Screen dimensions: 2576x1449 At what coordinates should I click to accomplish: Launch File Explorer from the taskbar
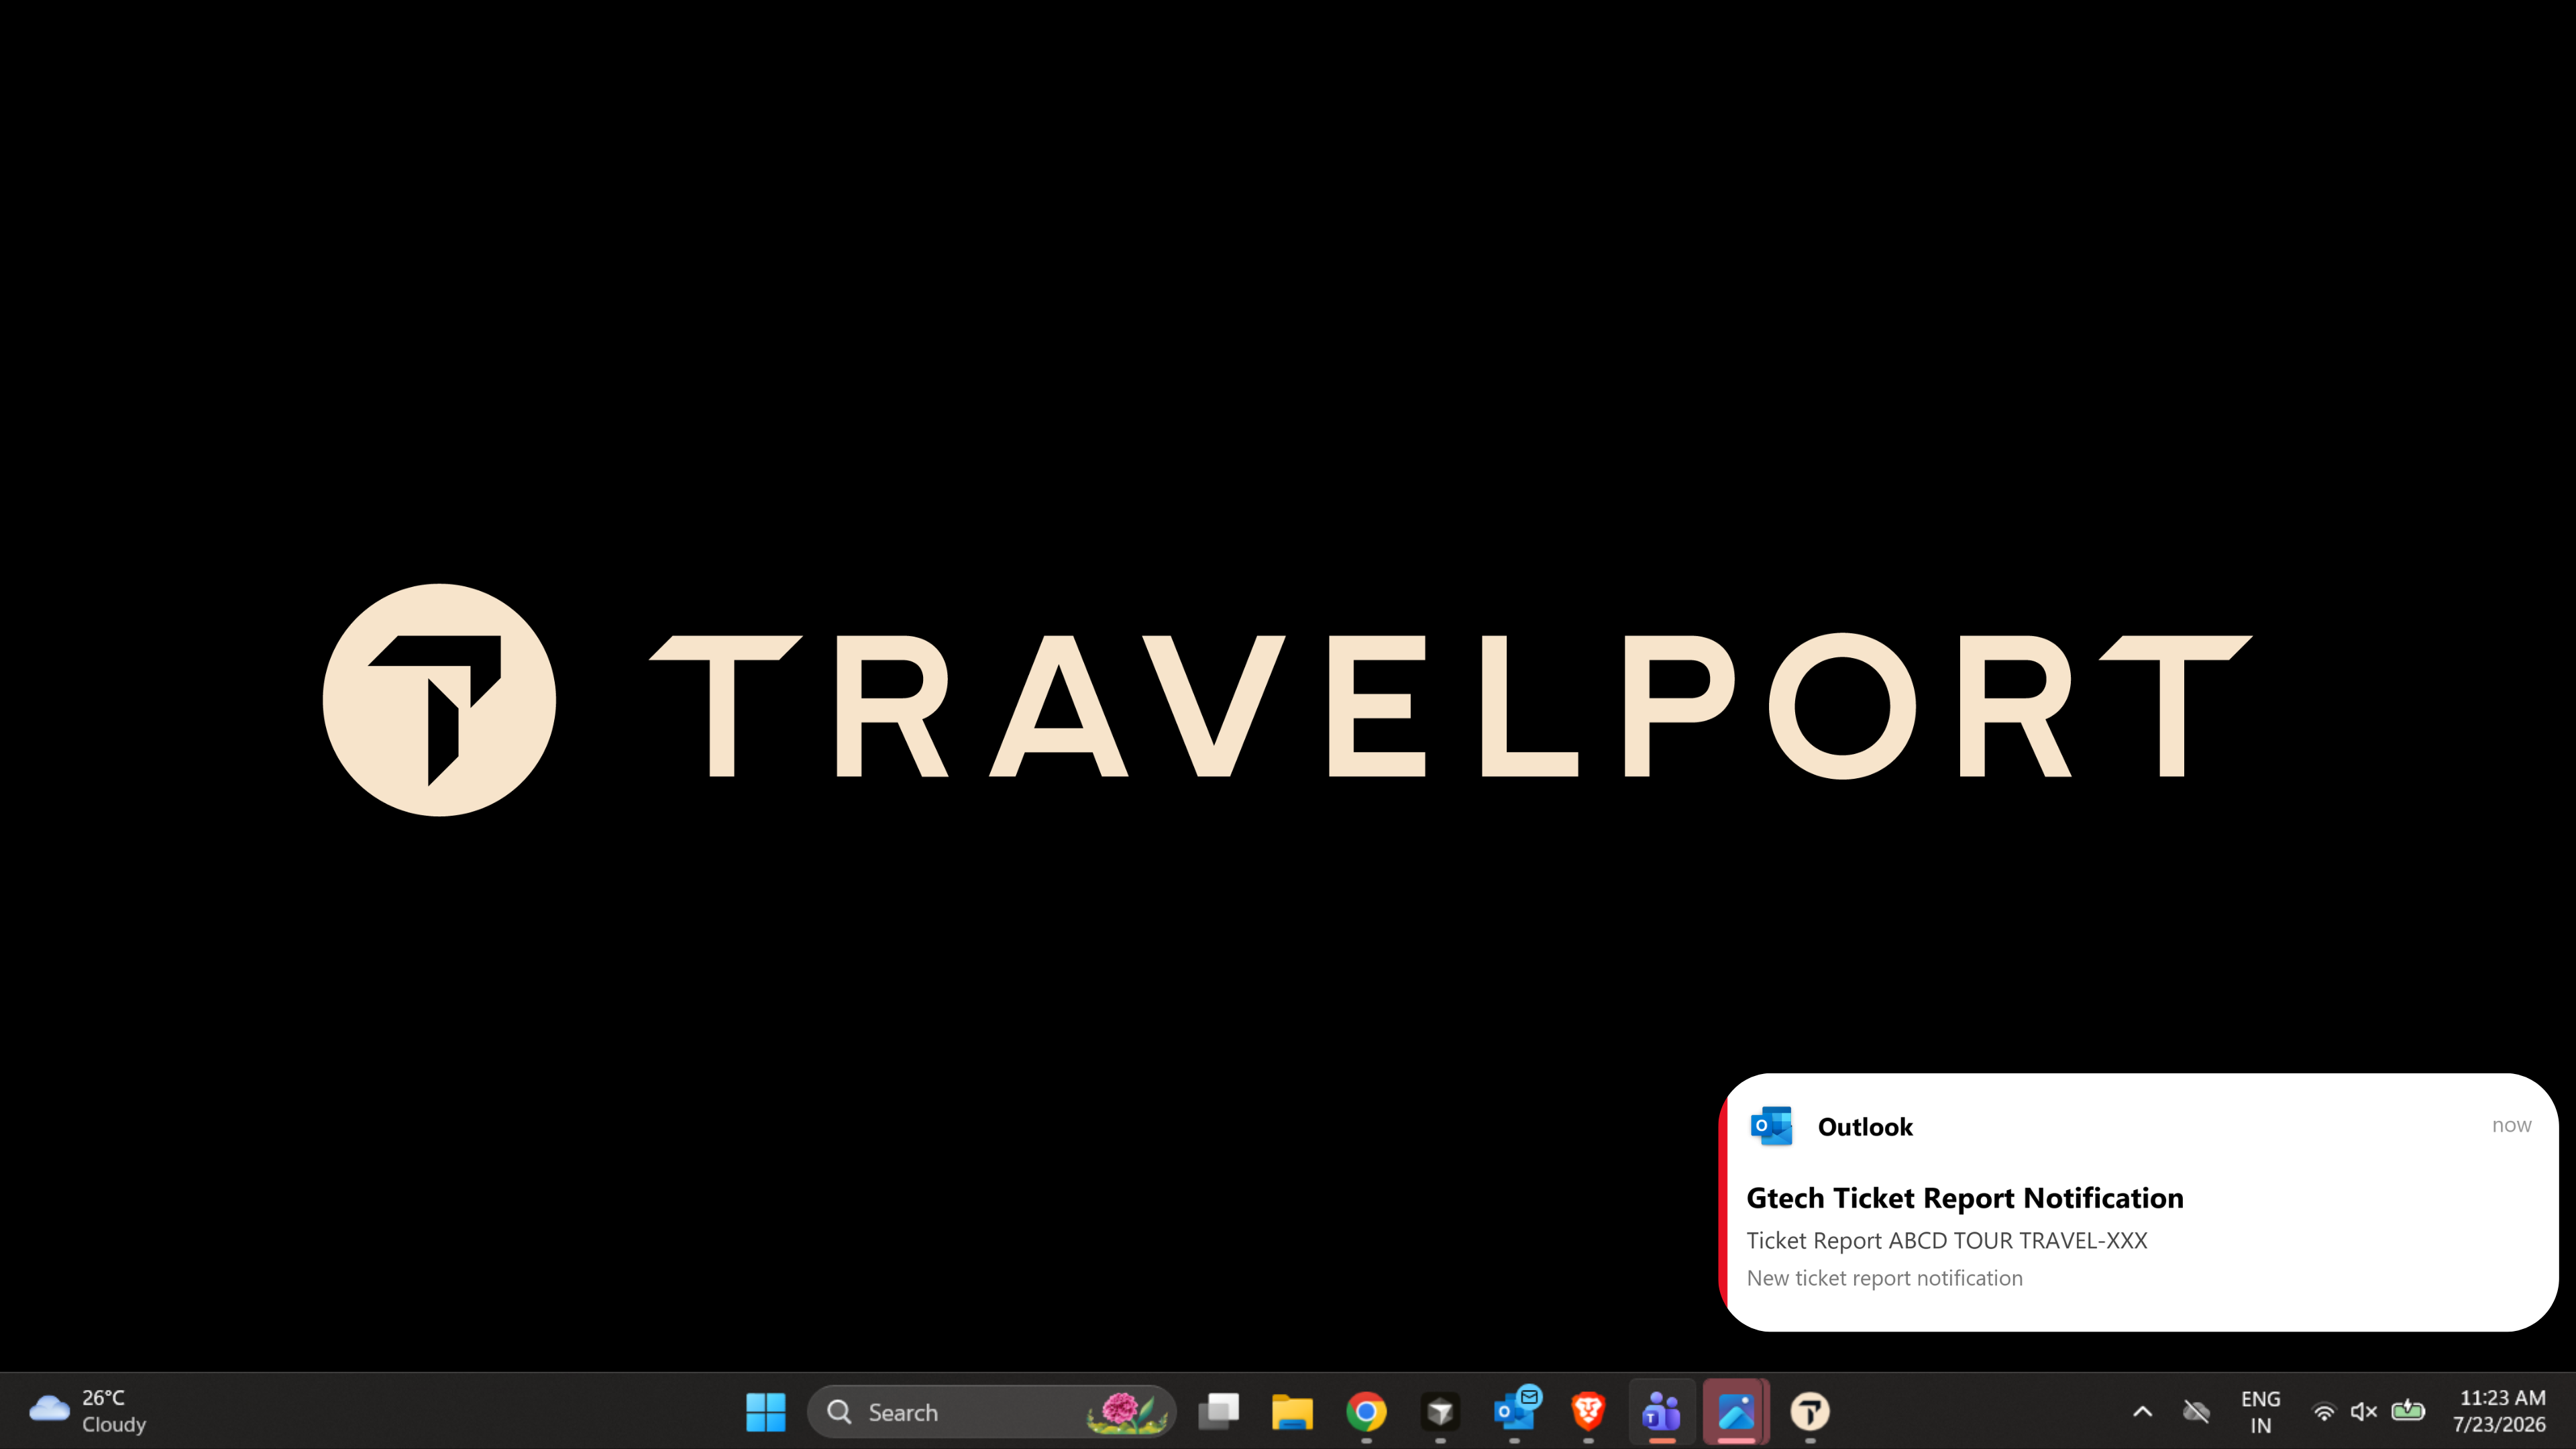tap(1292, 1412)
